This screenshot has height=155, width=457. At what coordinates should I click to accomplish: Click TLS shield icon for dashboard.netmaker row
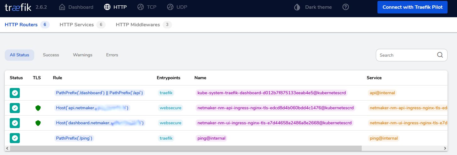coord(38,123)
